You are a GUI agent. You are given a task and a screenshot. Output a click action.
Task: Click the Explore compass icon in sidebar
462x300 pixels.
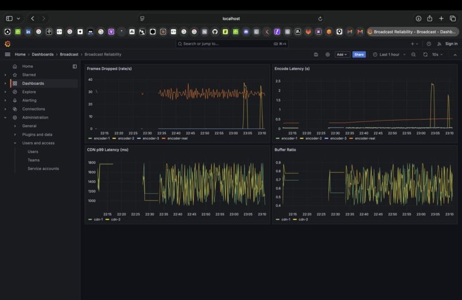pyautogui.click(x=15, y=92)
